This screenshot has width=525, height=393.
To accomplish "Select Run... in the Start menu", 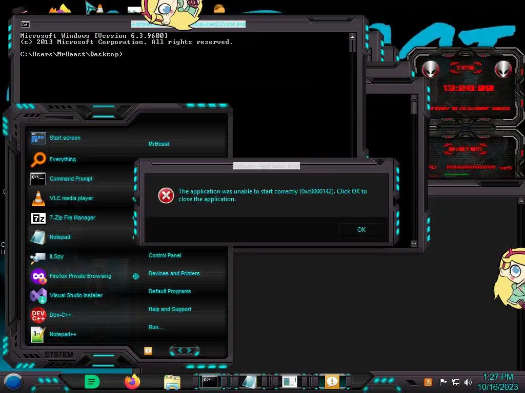I will (156, 327).
